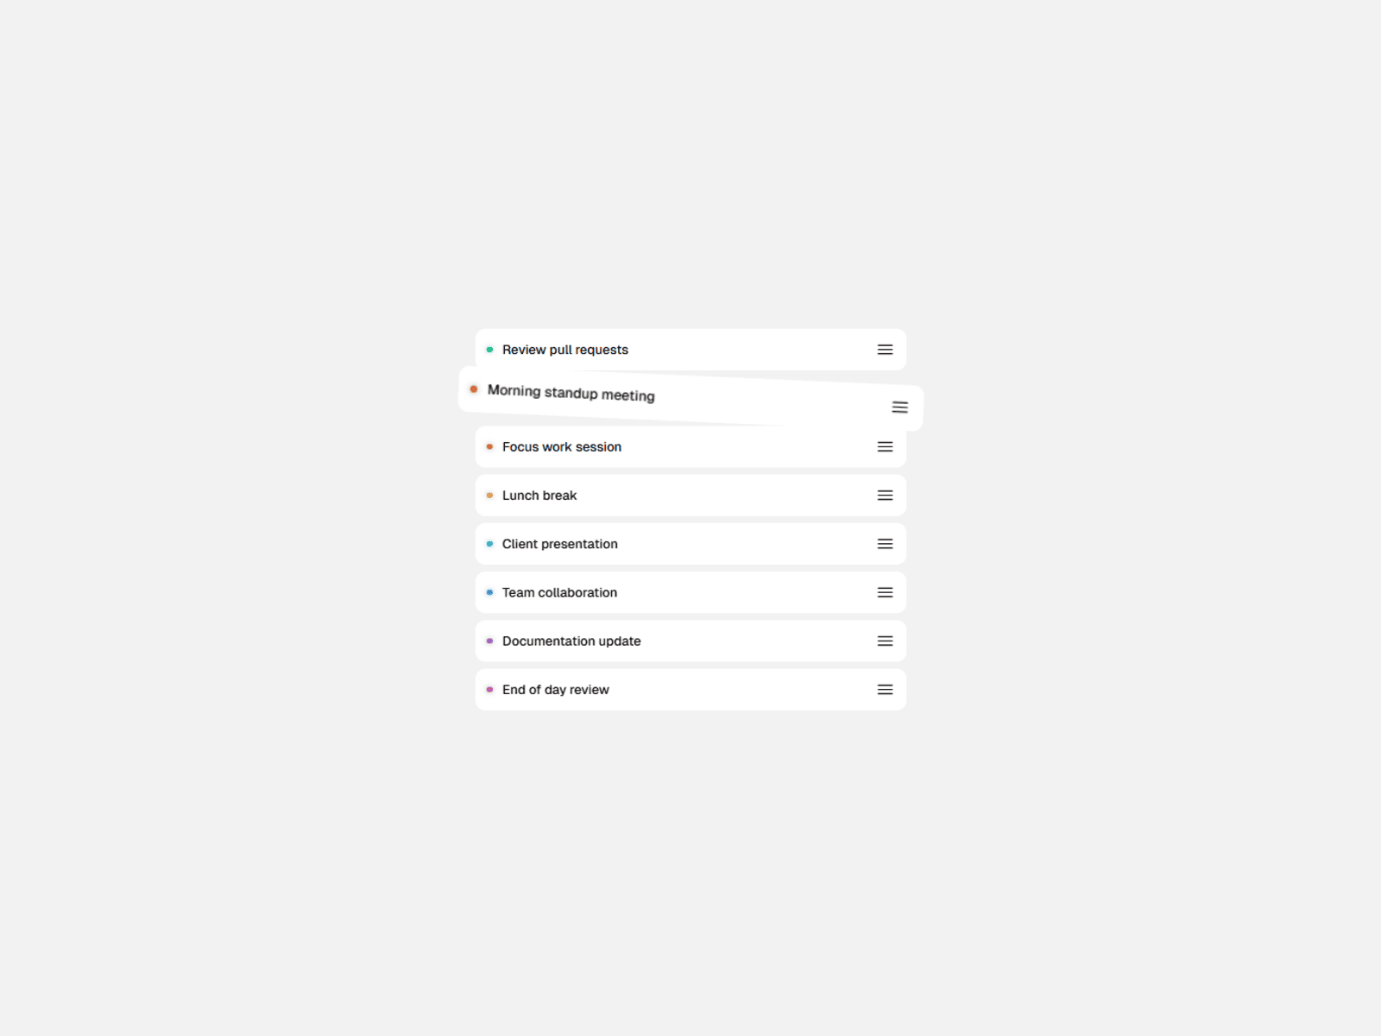Viewport: 1381px width, 1036px height.
Task: Click Client presentation drag handle icon
Action: click(x=885, y=544)
